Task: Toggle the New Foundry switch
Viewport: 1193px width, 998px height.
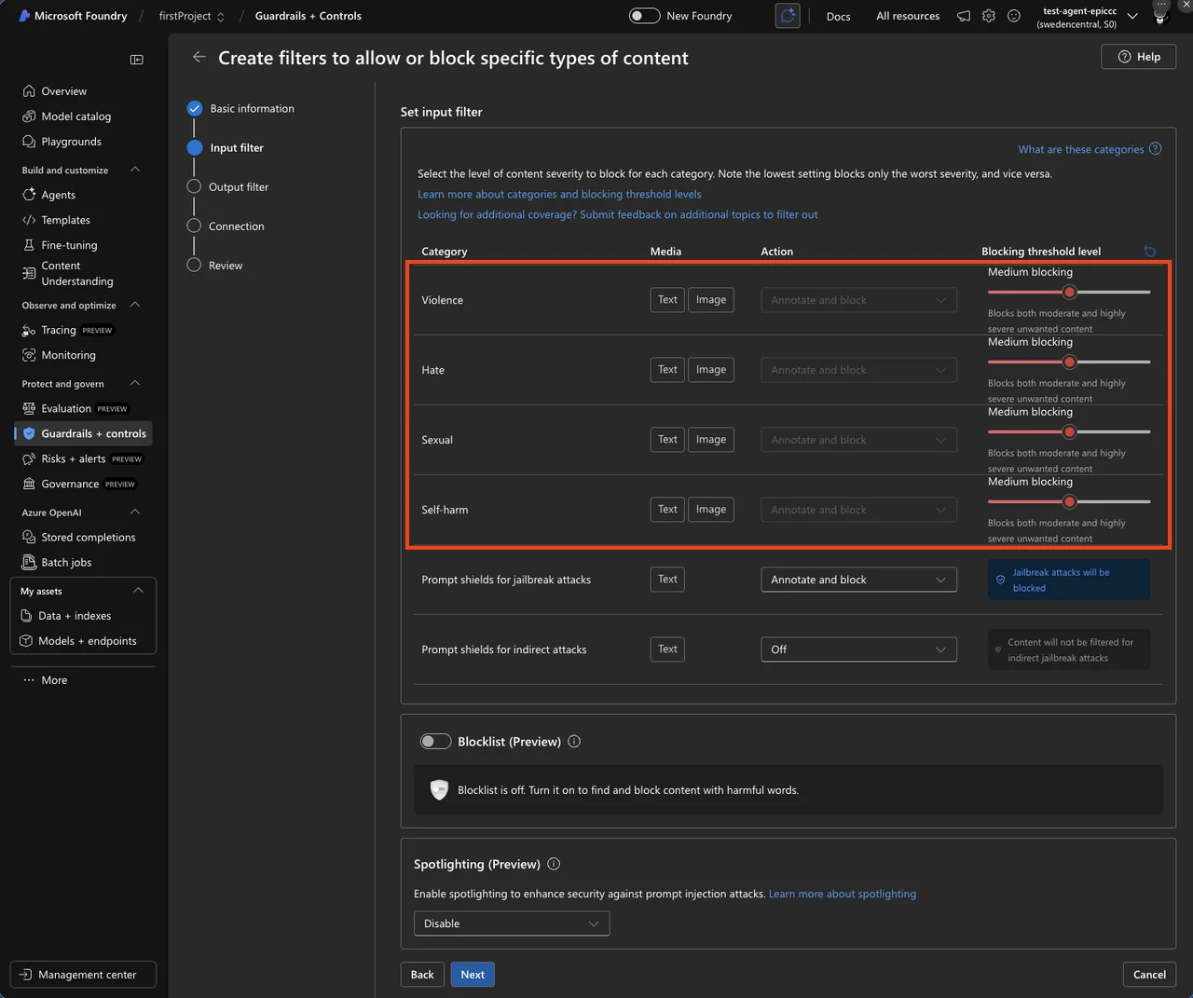Action: pyautogui.click(x=644, y=16)
